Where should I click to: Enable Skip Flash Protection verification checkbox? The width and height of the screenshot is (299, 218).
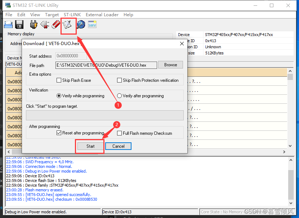coord(119,80)
